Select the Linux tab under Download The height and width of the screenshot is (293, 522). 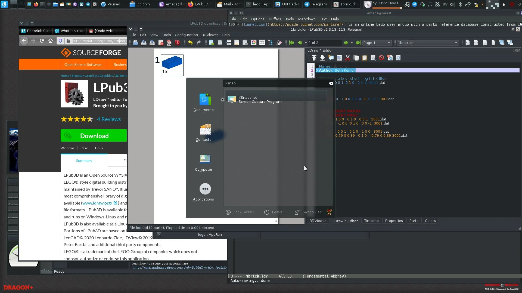(99, 148)
